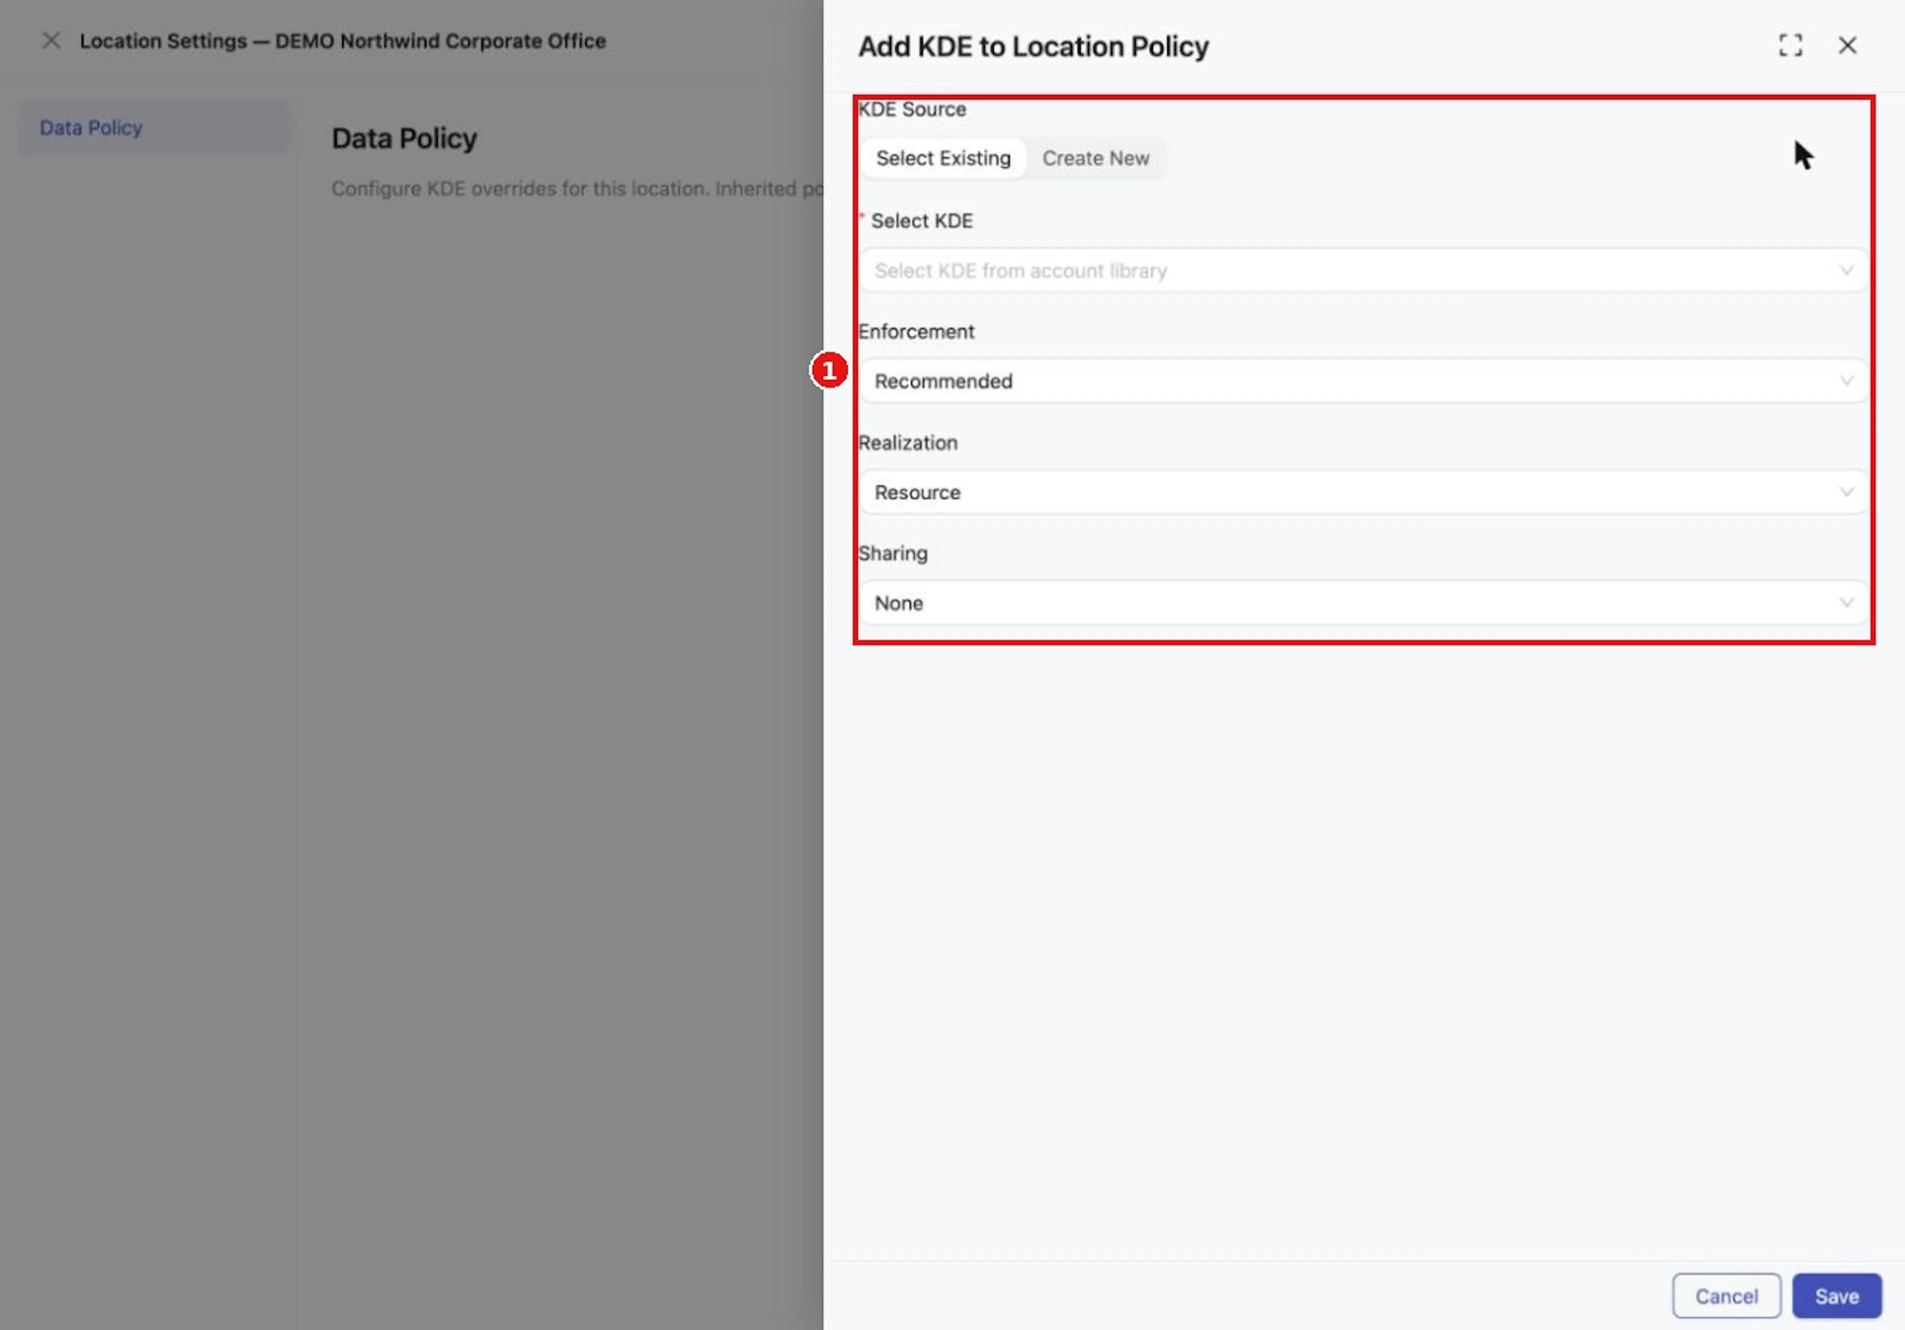Click the Configure KDE overrides description text
1905x1330 pixels.
(576, 188)
